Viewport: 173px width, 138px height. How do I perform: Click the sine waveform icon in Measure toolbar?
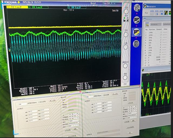(x=167, y=13)
